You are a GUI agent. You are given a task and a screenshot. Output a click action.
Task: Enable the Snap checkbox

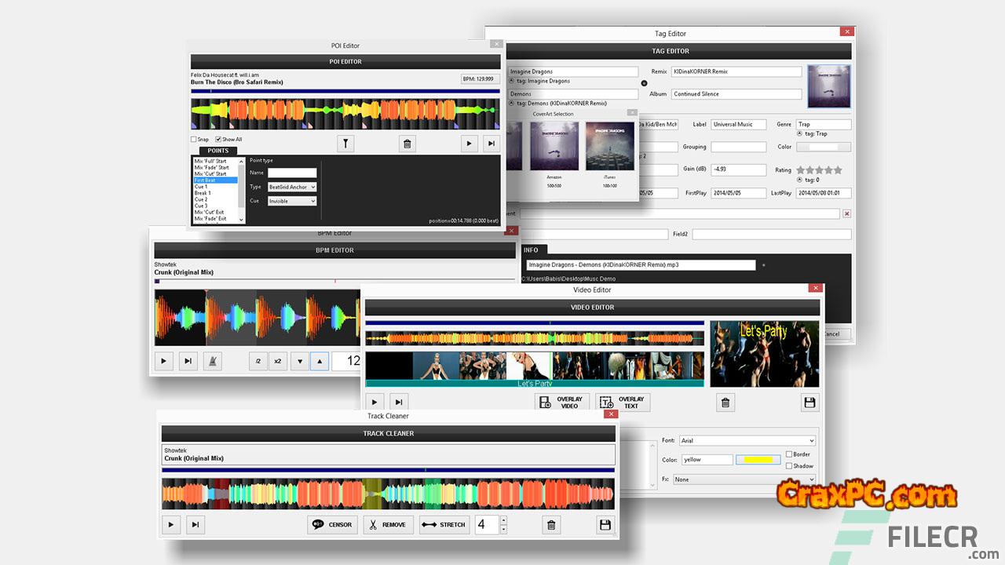194,140
